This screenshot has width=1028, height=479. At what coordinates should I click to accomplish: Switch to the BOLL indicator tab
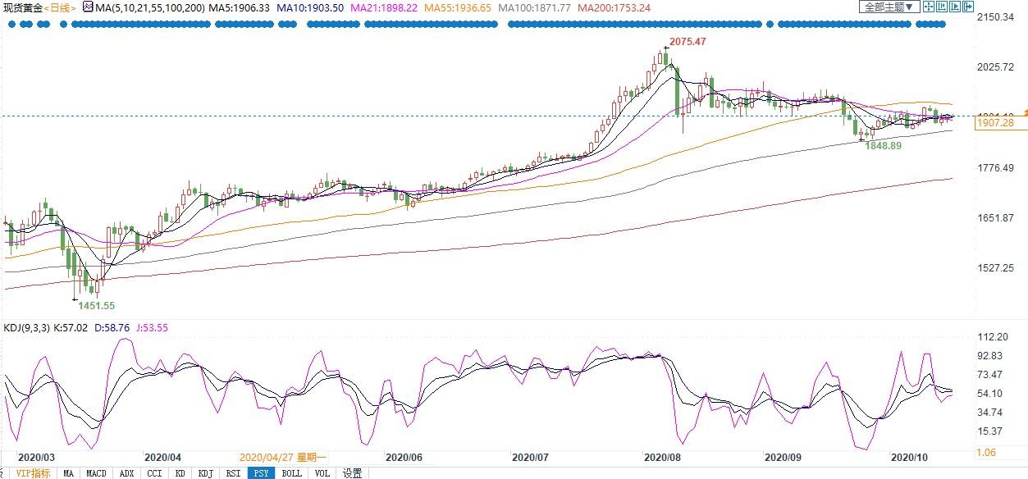291,473
